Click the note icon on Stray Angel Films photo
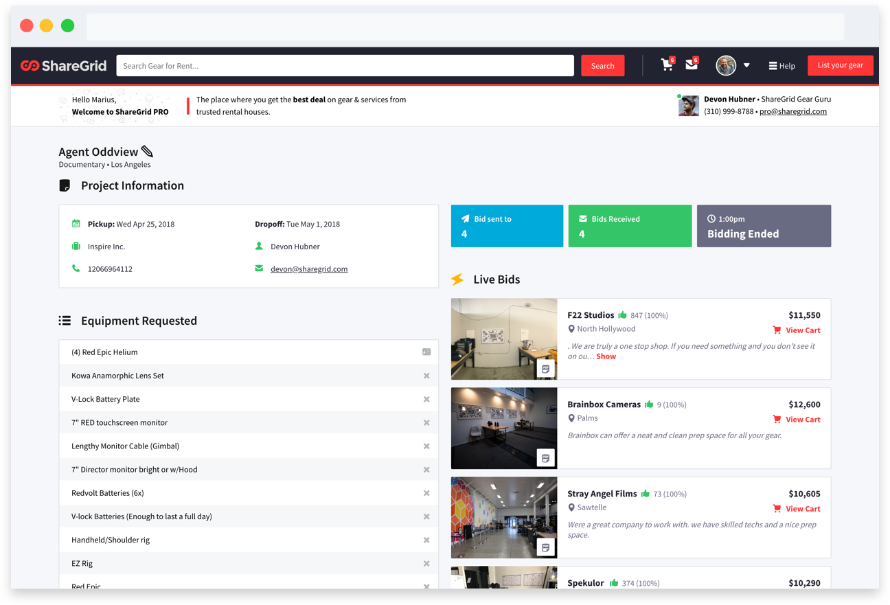The image size is (890, 605). (546, 547)
